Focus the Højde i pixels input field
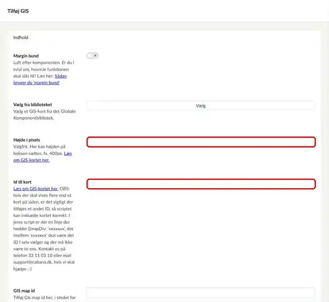This screenshot has width=329, height=302. click(201, 142)
